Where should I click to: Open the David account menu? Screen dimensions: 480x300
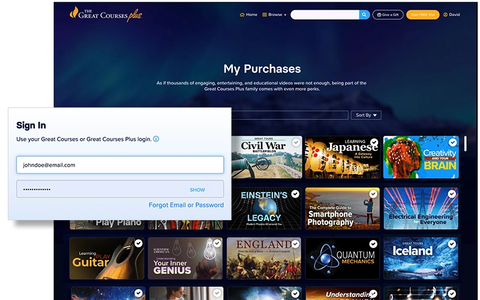452,14
